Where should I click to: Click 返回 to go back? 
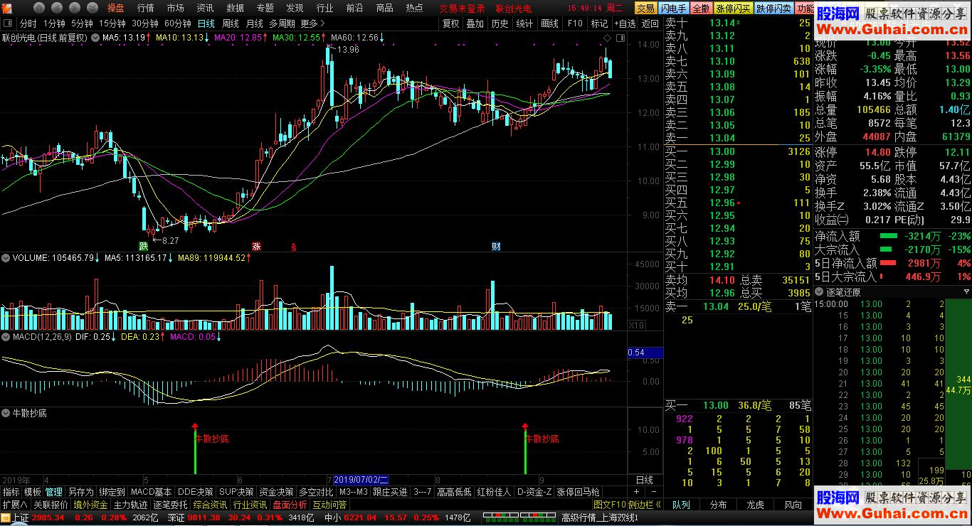point(650,23)
